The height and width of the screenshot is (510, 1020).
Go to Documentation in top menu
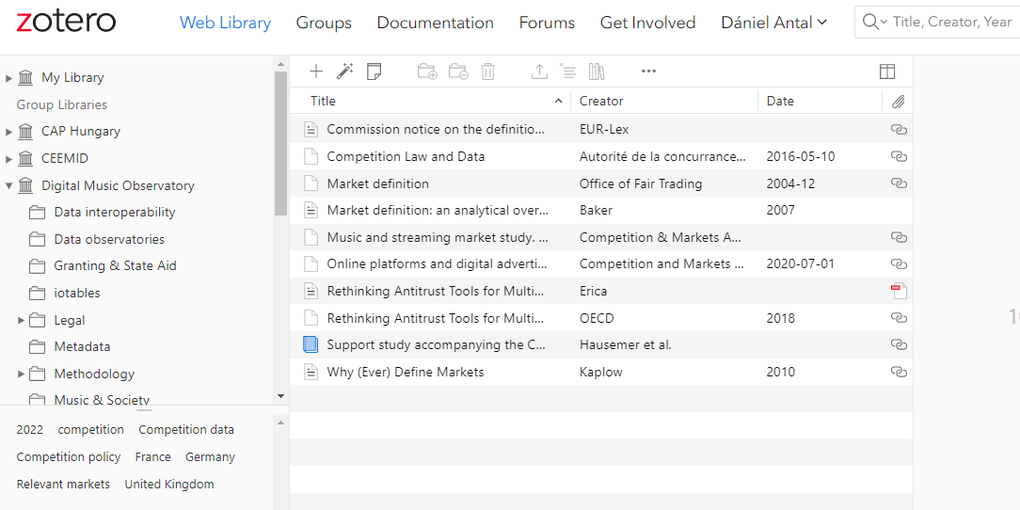(x=435, y=23)
